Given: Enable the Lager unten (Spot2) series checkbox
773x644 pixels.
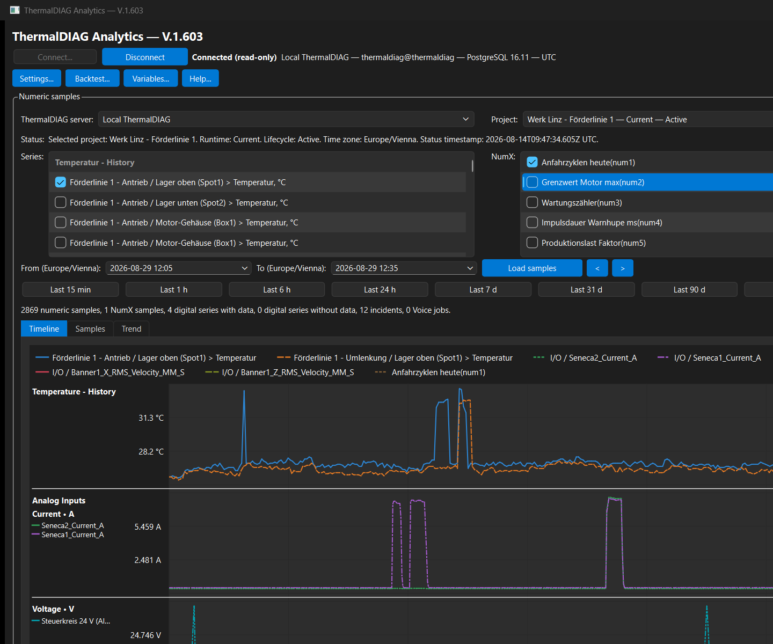Looking at the screenshot, I should [61, 202].
